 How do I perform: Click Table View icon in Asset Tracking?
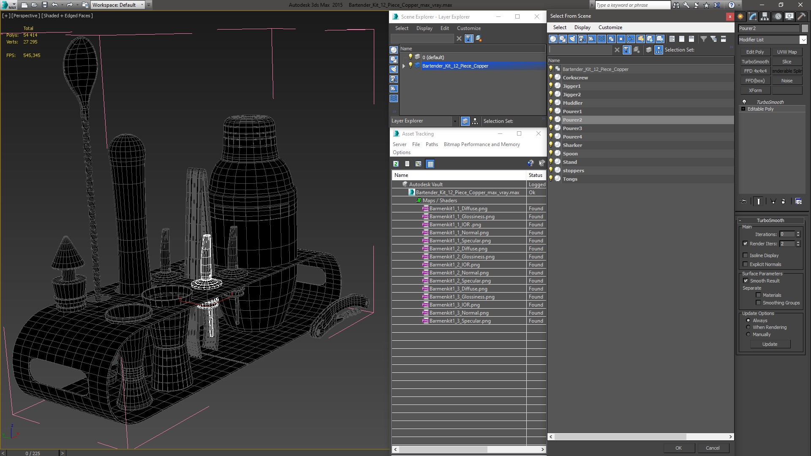click(x=430, y=164)
